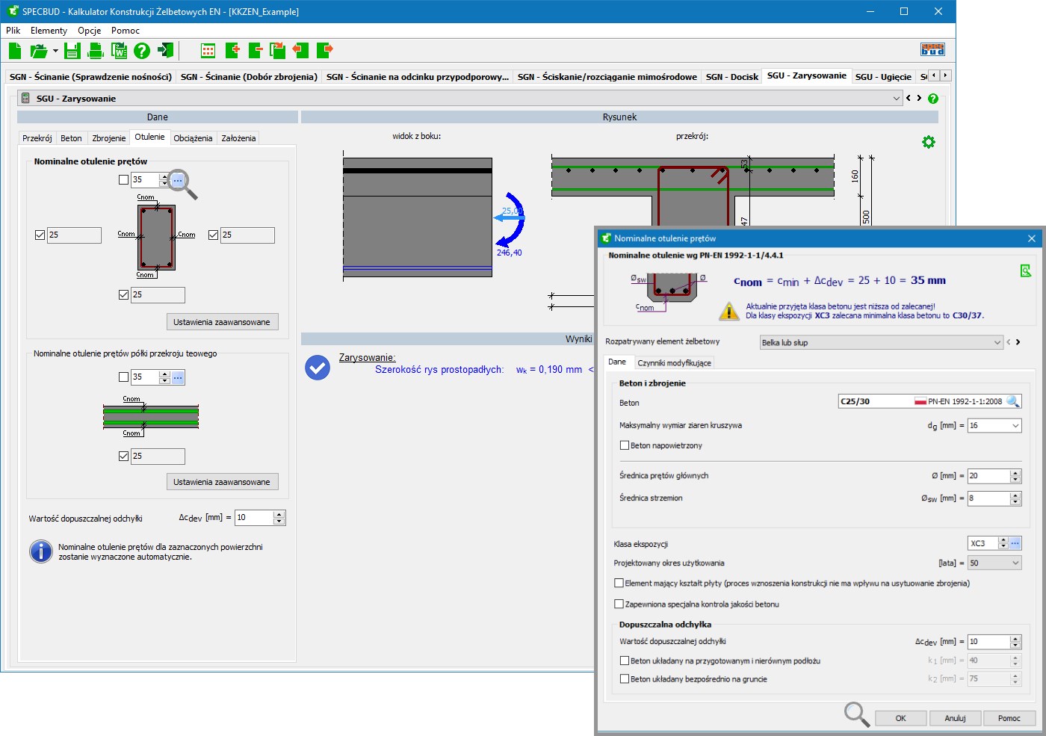
Task: Click the add element plus icon
Action: click(x=232, y=51)
